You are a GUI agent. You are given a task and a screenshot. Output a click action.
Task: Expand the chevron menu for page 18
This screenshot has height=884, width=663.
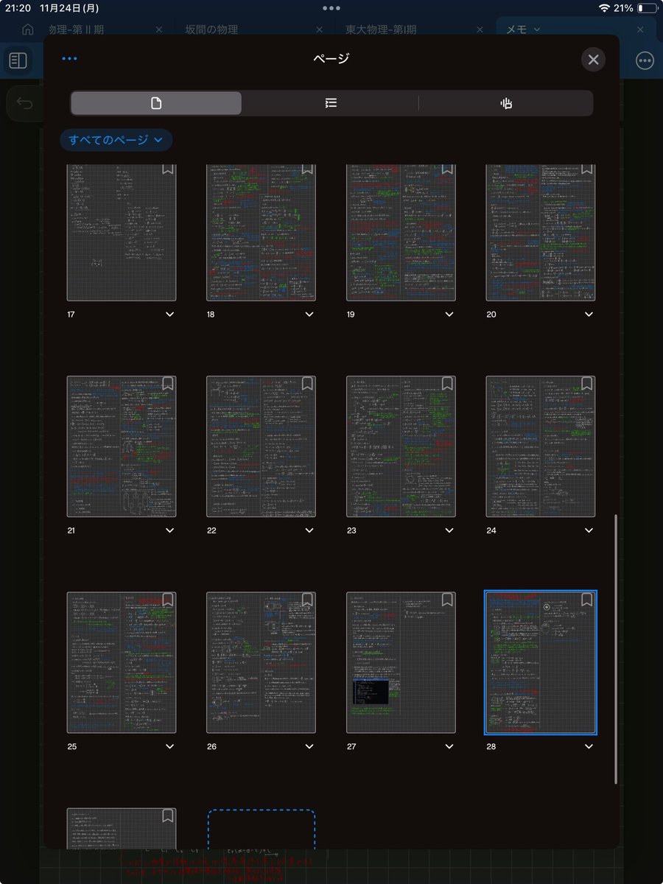(309, 315)
